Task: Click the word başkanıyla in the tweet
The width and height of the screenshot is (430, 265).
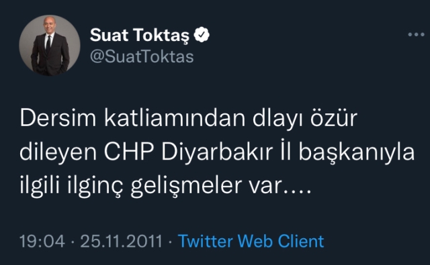Action: 356,152
